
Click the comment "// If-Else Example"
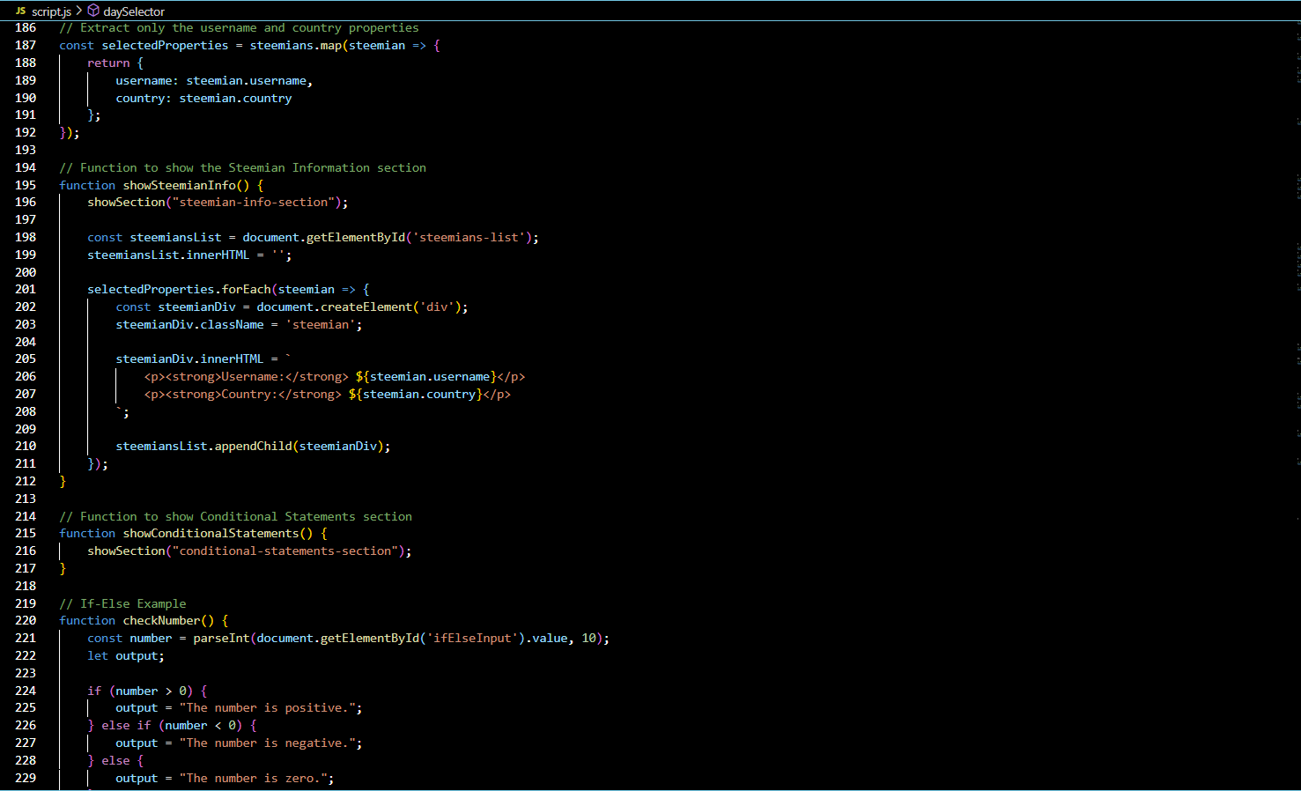pos(122,603)
